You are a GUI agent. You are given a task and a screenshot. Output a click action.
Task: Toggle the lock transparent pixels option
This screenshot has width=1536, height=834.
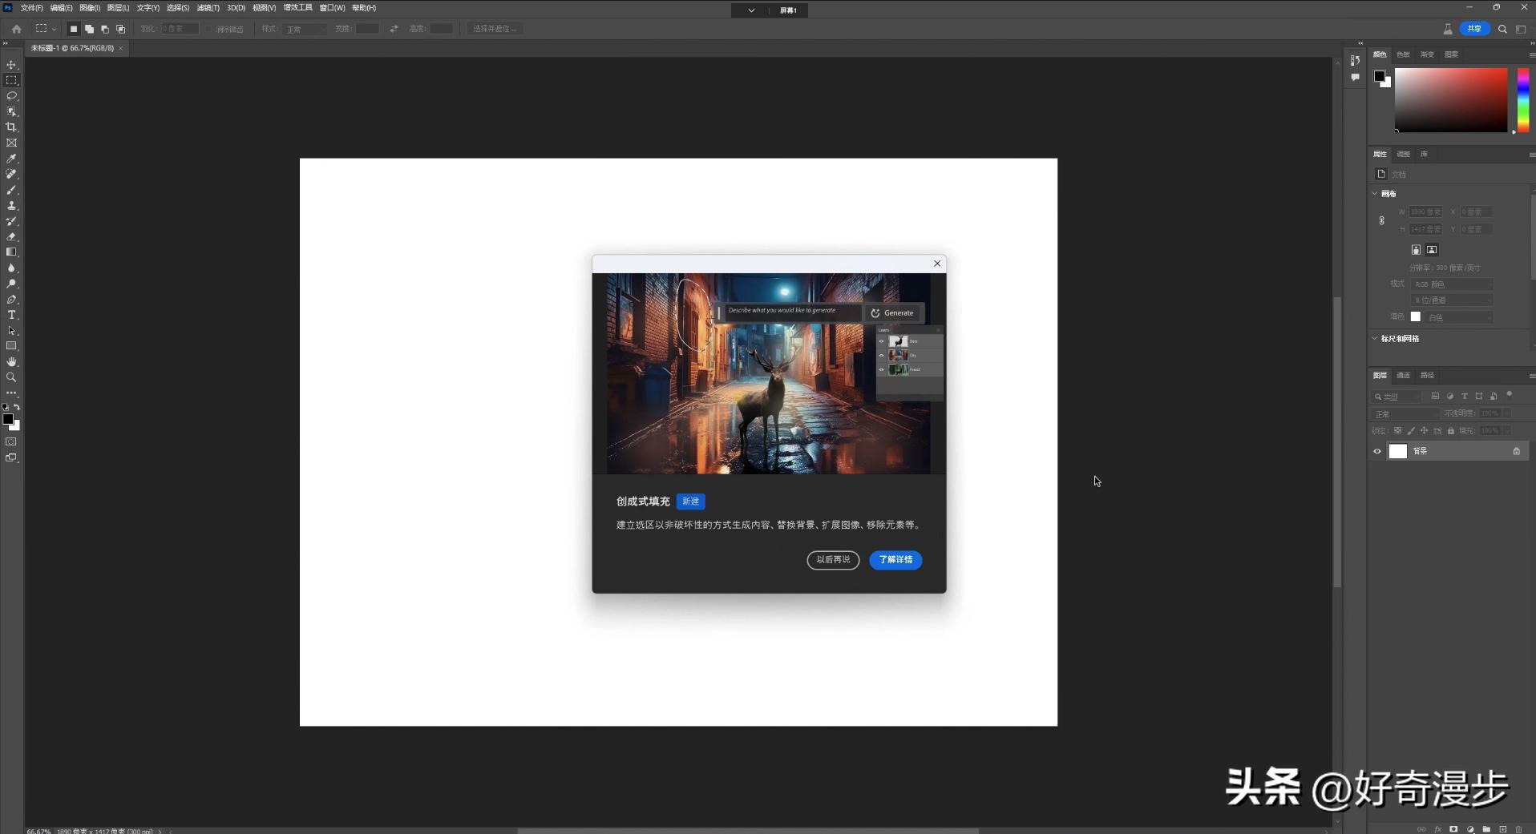coord(1398,431)
